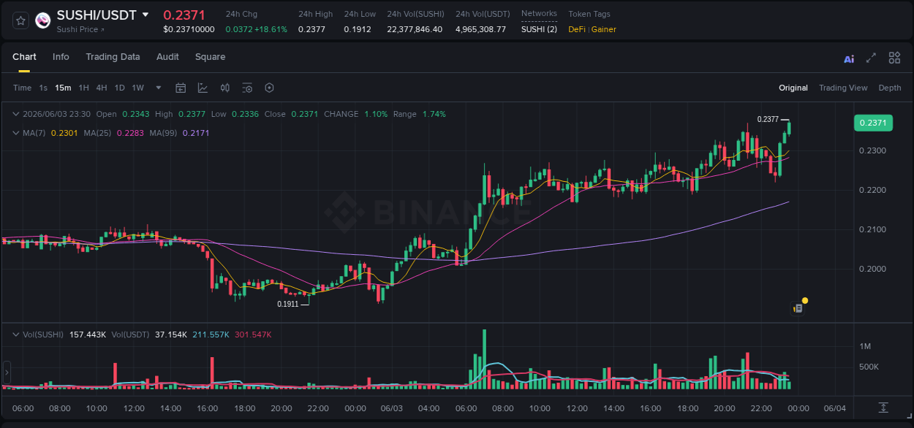Open the Networks SUSHI (2) info
Viewport: 914px width, 428px height.
(x=539, y=29)
